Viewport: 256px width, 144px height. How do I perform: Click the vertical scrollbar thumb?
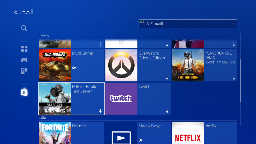(x=240, y=81)
